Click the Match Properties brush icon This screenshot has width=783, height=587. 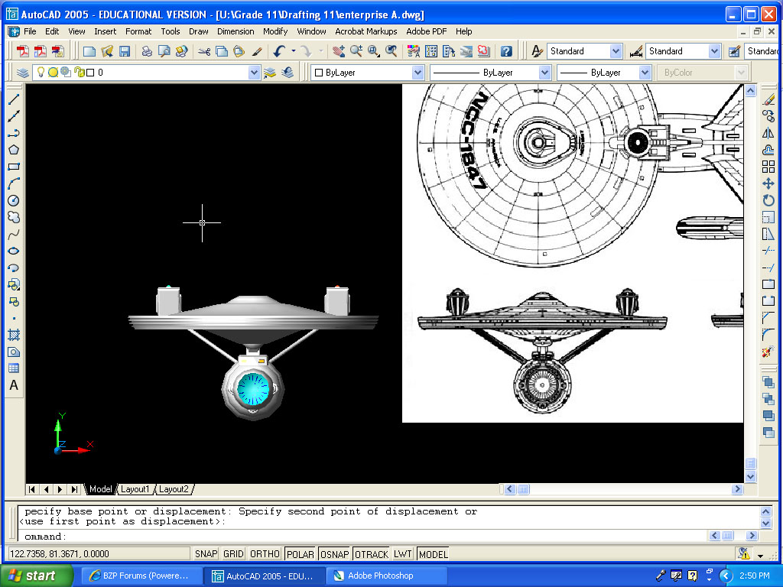pyautogui.click(x=257, y=51)
